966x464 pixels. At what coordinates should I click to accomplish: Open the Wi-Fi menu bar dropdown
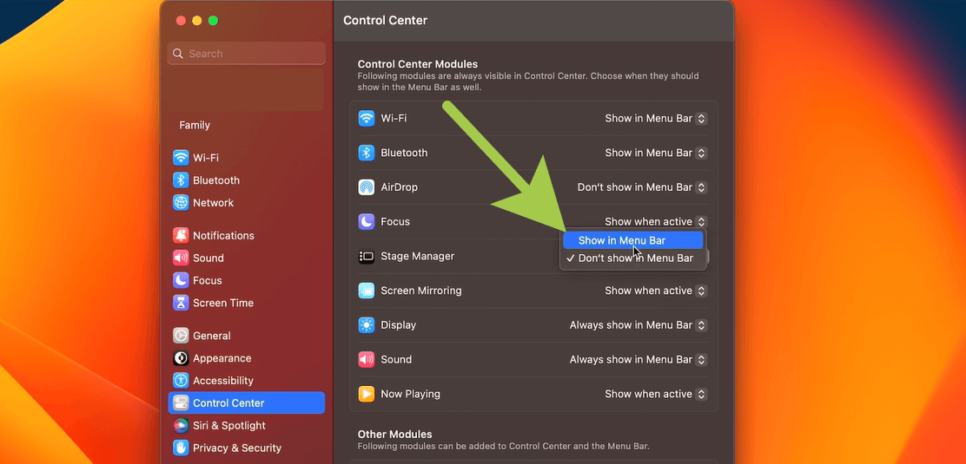(656, 119)
